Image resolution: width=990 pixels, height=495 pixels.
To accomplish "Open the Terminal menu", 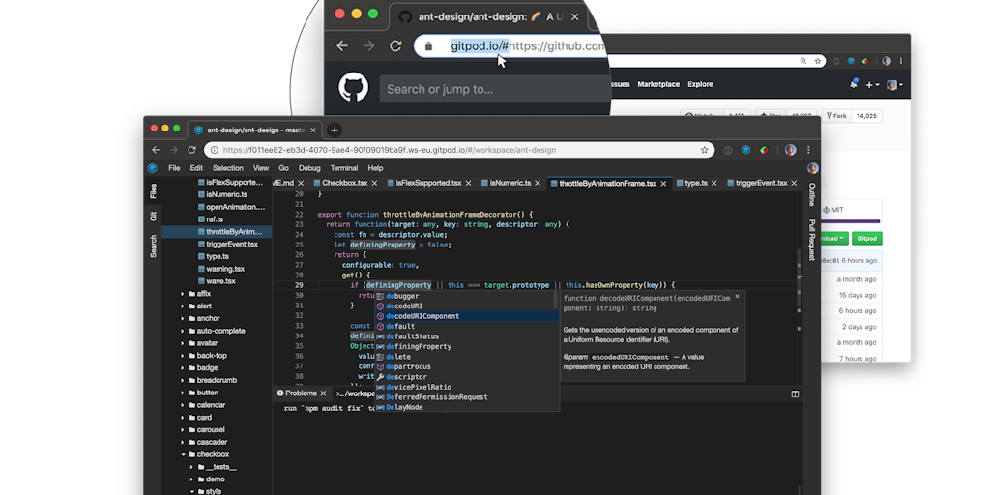I will [x=343, y=167].
